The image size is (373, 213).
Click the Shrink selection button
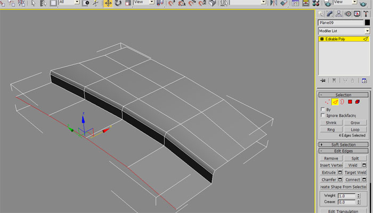coord(331,123)
